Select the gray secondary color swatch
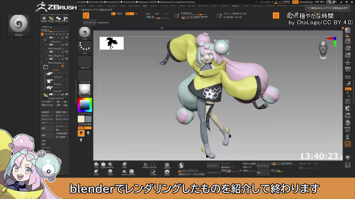355x199 pixels. tap(88, 119)
